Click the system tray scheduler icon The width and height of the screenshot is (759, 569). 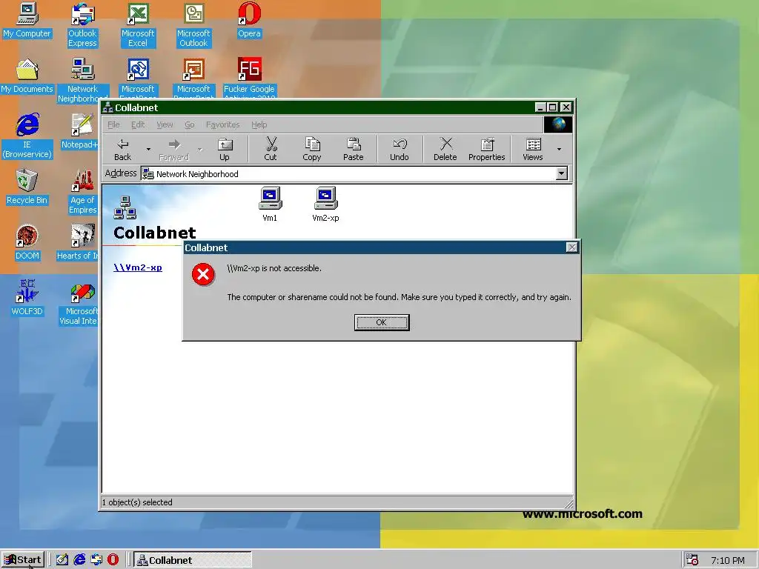692,560
